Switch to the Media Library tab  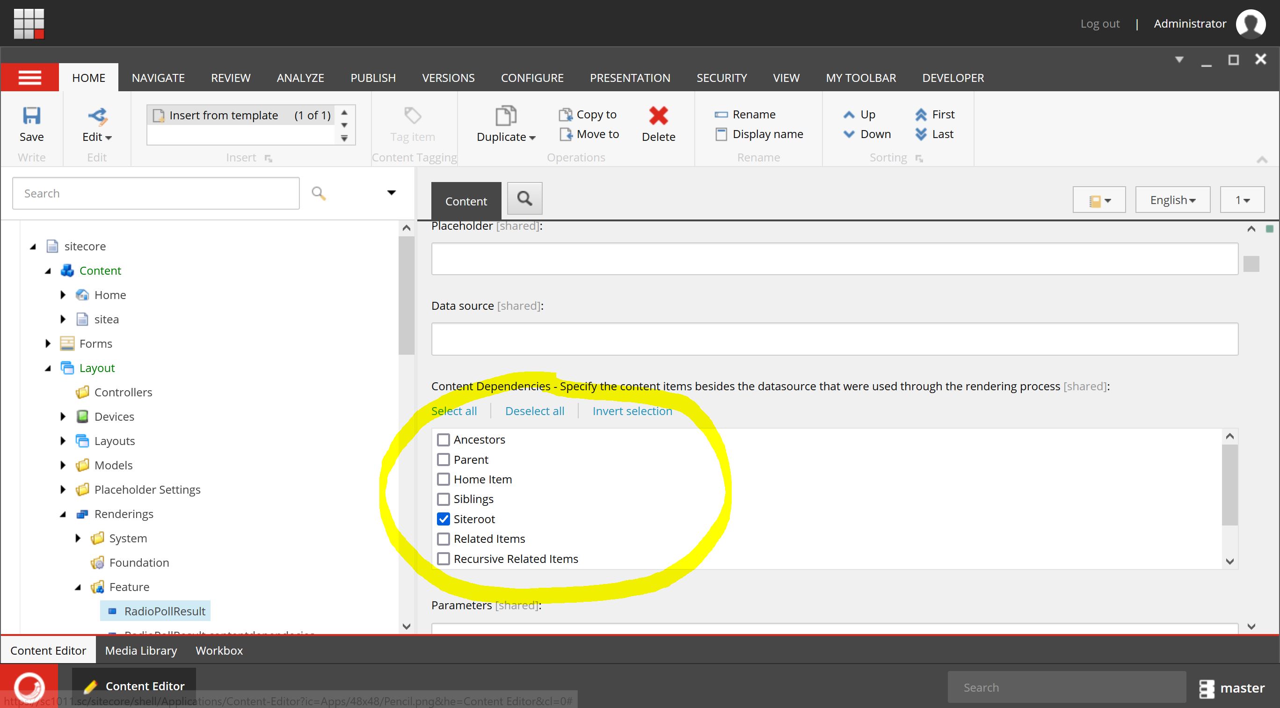click(141, 650)
